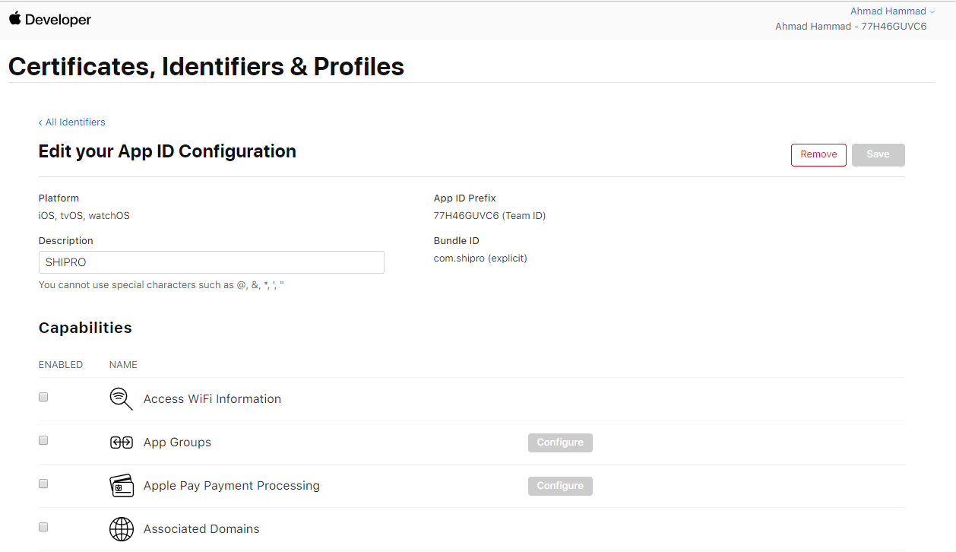Check the Apple Pay Payment Processing box
Screen dimensions: 956x552
pos(43,484)
